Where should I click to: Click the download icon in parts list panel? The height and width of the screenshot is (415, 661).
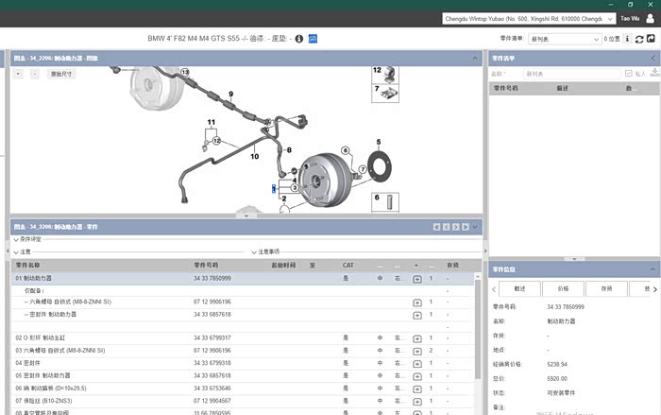653,73
